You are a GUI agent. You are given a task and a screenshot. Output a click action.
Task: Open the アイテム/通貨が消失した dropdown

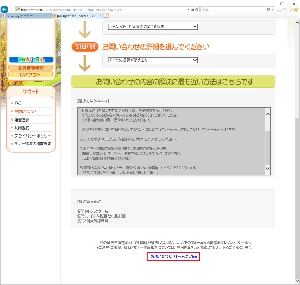(153, 60)
